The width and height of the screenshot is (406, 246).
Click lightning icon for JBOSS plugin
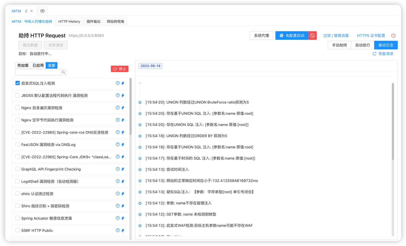(123, 96)
